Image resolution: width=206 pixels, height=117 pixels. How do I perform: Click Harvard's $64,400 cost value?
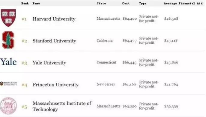click(130, 19)
